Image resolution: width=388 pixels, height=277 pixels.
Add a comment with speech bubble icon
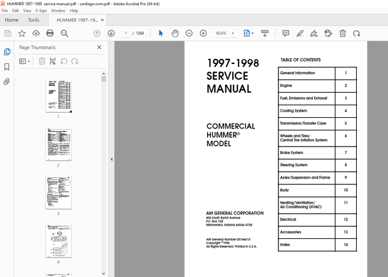coord(285,33)
